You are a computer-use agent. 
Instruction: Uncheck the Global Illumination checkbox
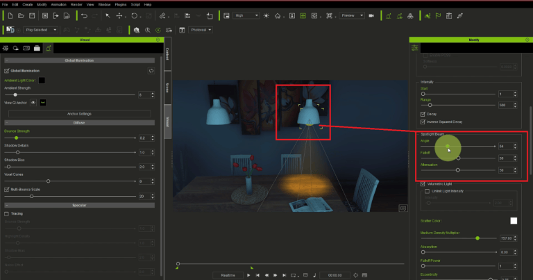click(6, 71)
